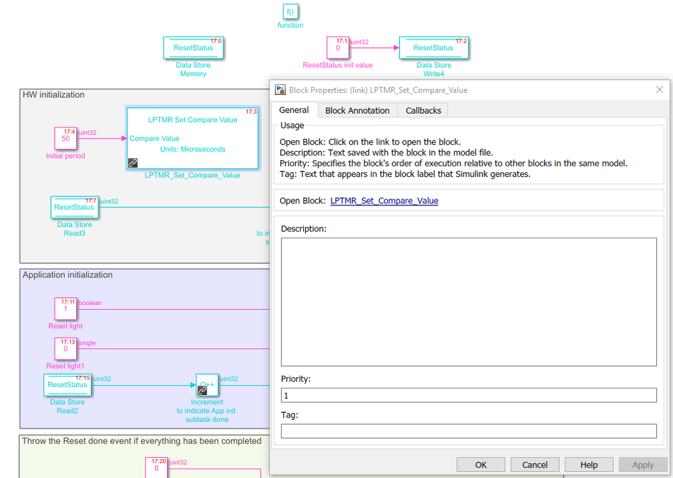Select the Increment block

207,385
